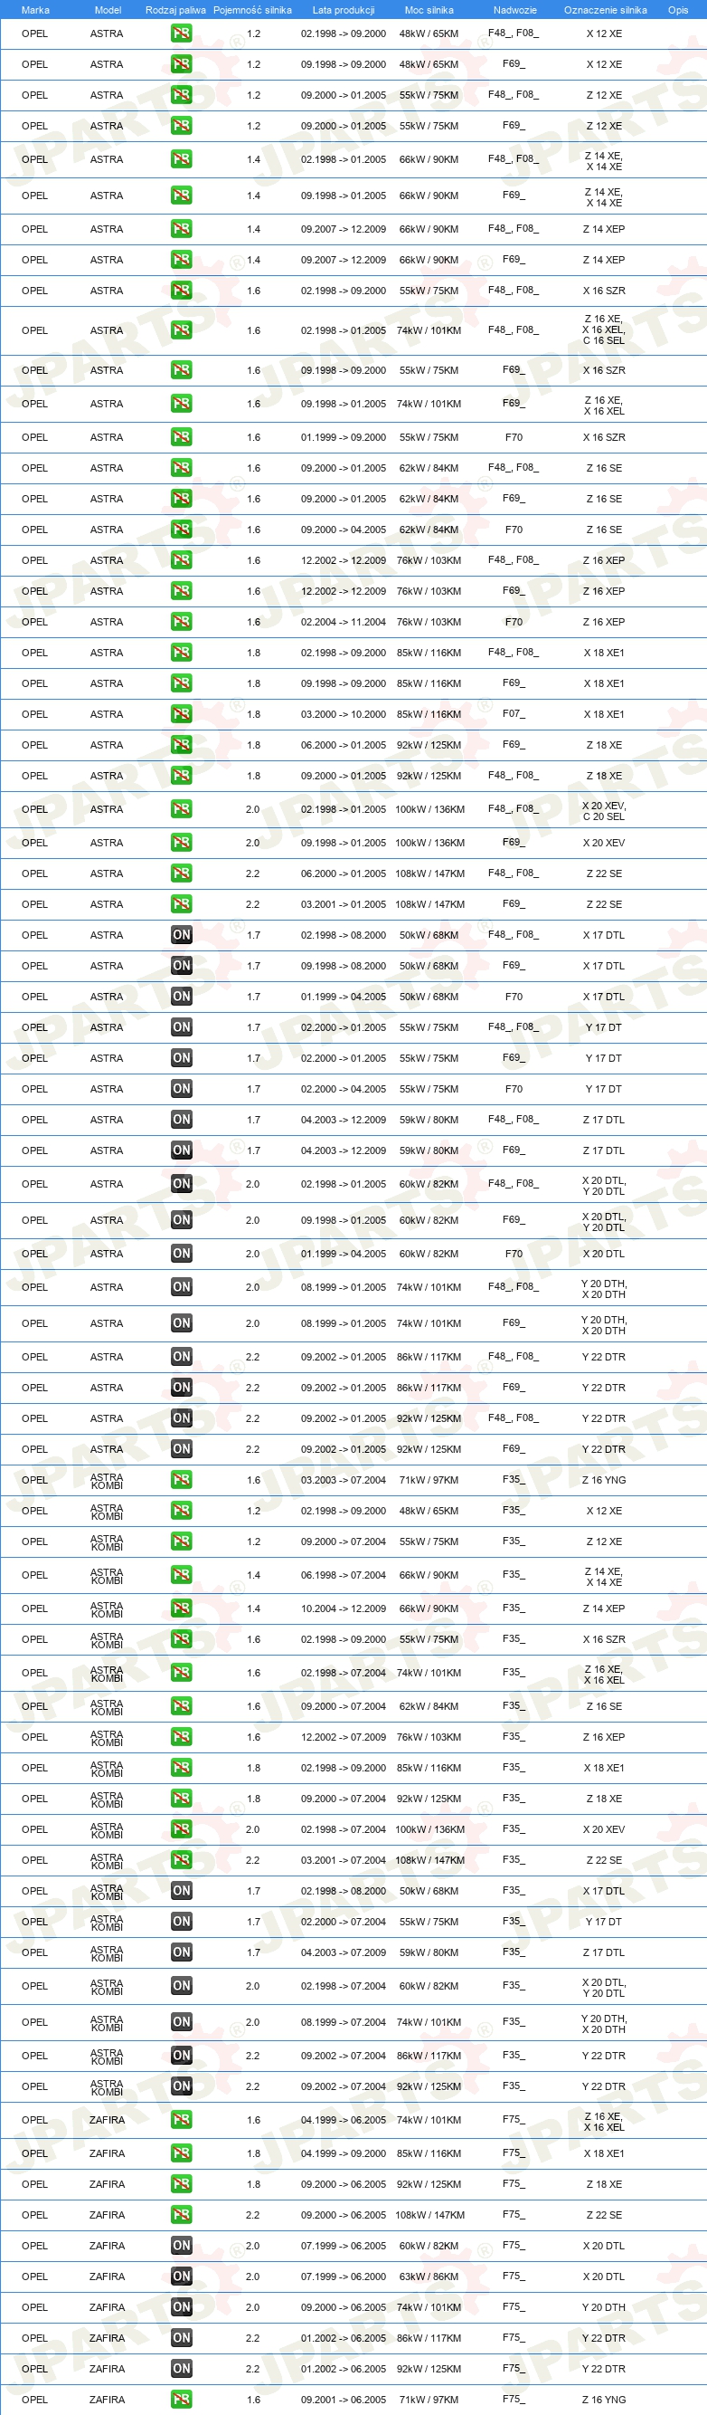Select ON icon in Astra F69_ 86kW Y 22 DTR row
The image size is (707, 2415).
182,1388
